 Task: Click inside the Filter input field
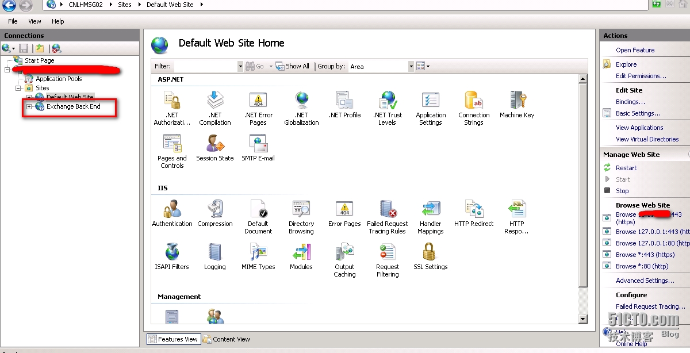(x=205, y=67)
